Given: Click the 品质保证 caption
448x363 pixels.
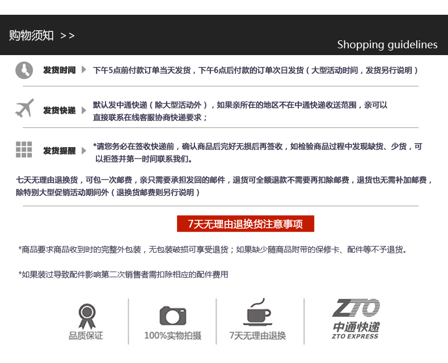Looking at the screenshot, I should tap(86, 336).
